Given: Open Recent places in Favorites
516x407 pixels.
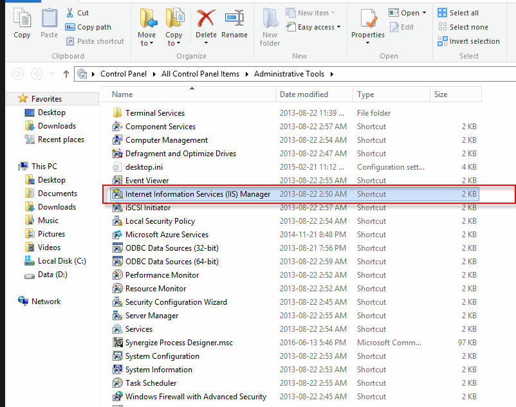Looking at the screenshot, I should [x=61, y=140].
